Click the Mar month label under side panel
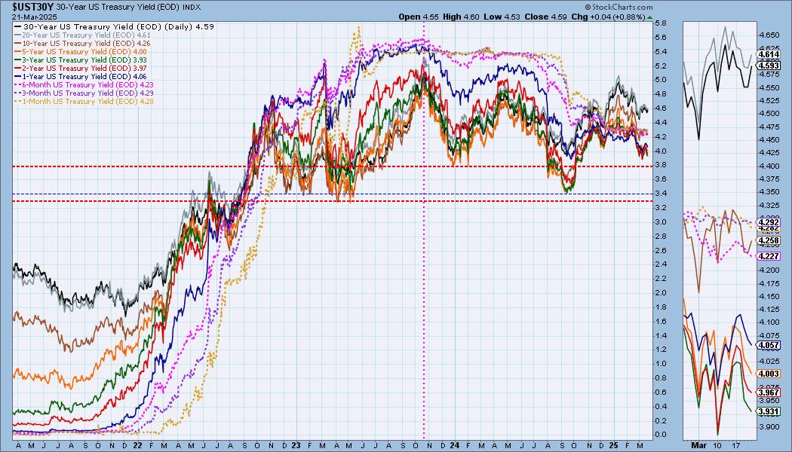This screenshot has width=792, height=452. 698,445
